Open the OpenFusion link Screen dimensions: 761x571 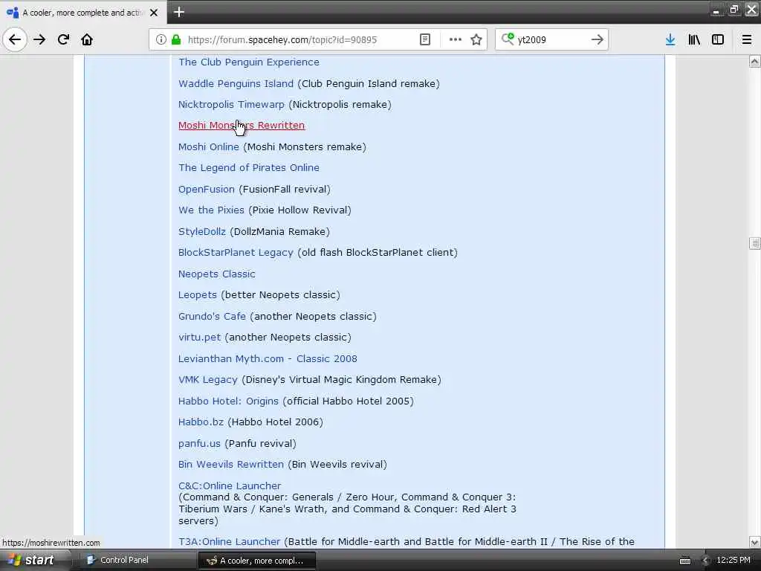207,189
